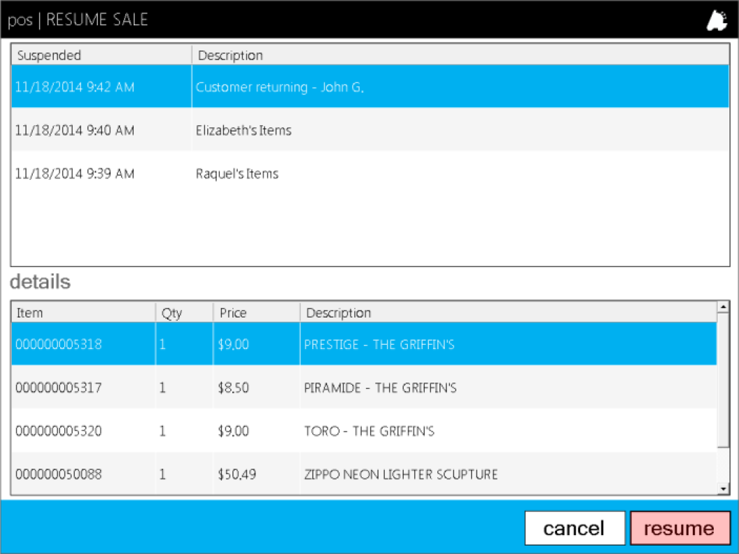Image resolution: width=739 pixels, height=554 pixels.
Task: Select the 'Customer returning - John G.' sale
Action: point(370,87)
